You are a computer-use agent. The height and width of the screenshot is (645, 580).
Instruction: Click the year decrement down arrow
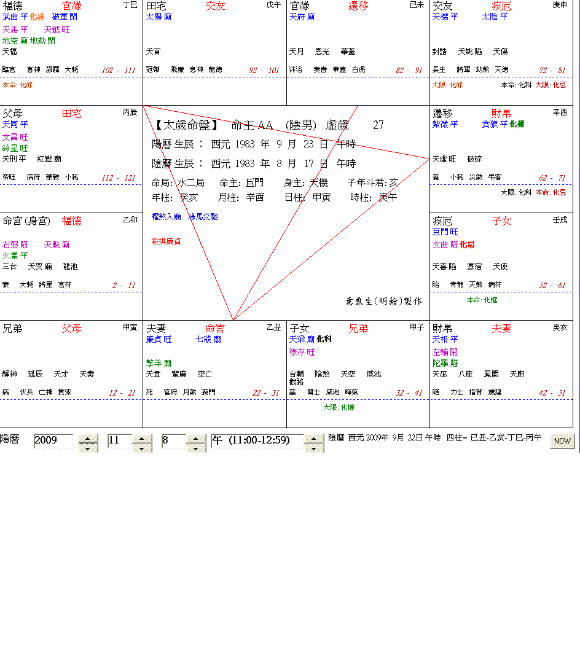click(88, 448)
